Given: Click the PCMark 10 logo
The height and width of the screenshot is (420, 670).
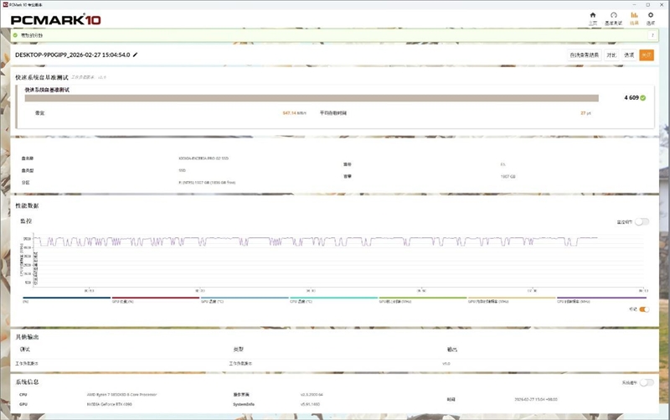Looking at the screenshot, I should (x=55, y=19).
